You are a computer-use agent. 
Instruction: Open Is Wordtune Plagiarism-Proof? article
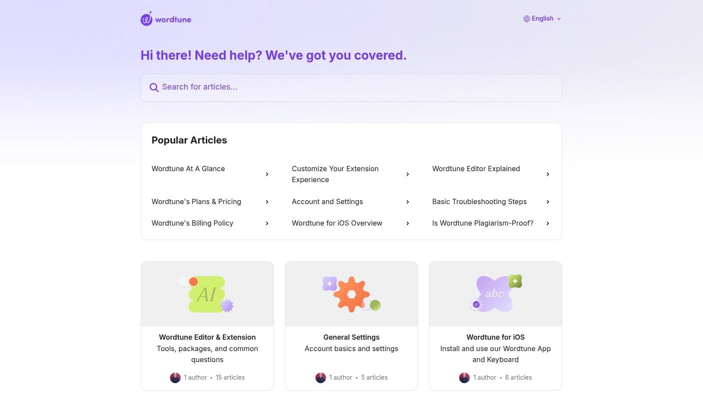click(482, 223)
